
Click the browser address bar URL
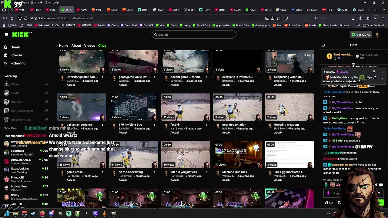65,18
